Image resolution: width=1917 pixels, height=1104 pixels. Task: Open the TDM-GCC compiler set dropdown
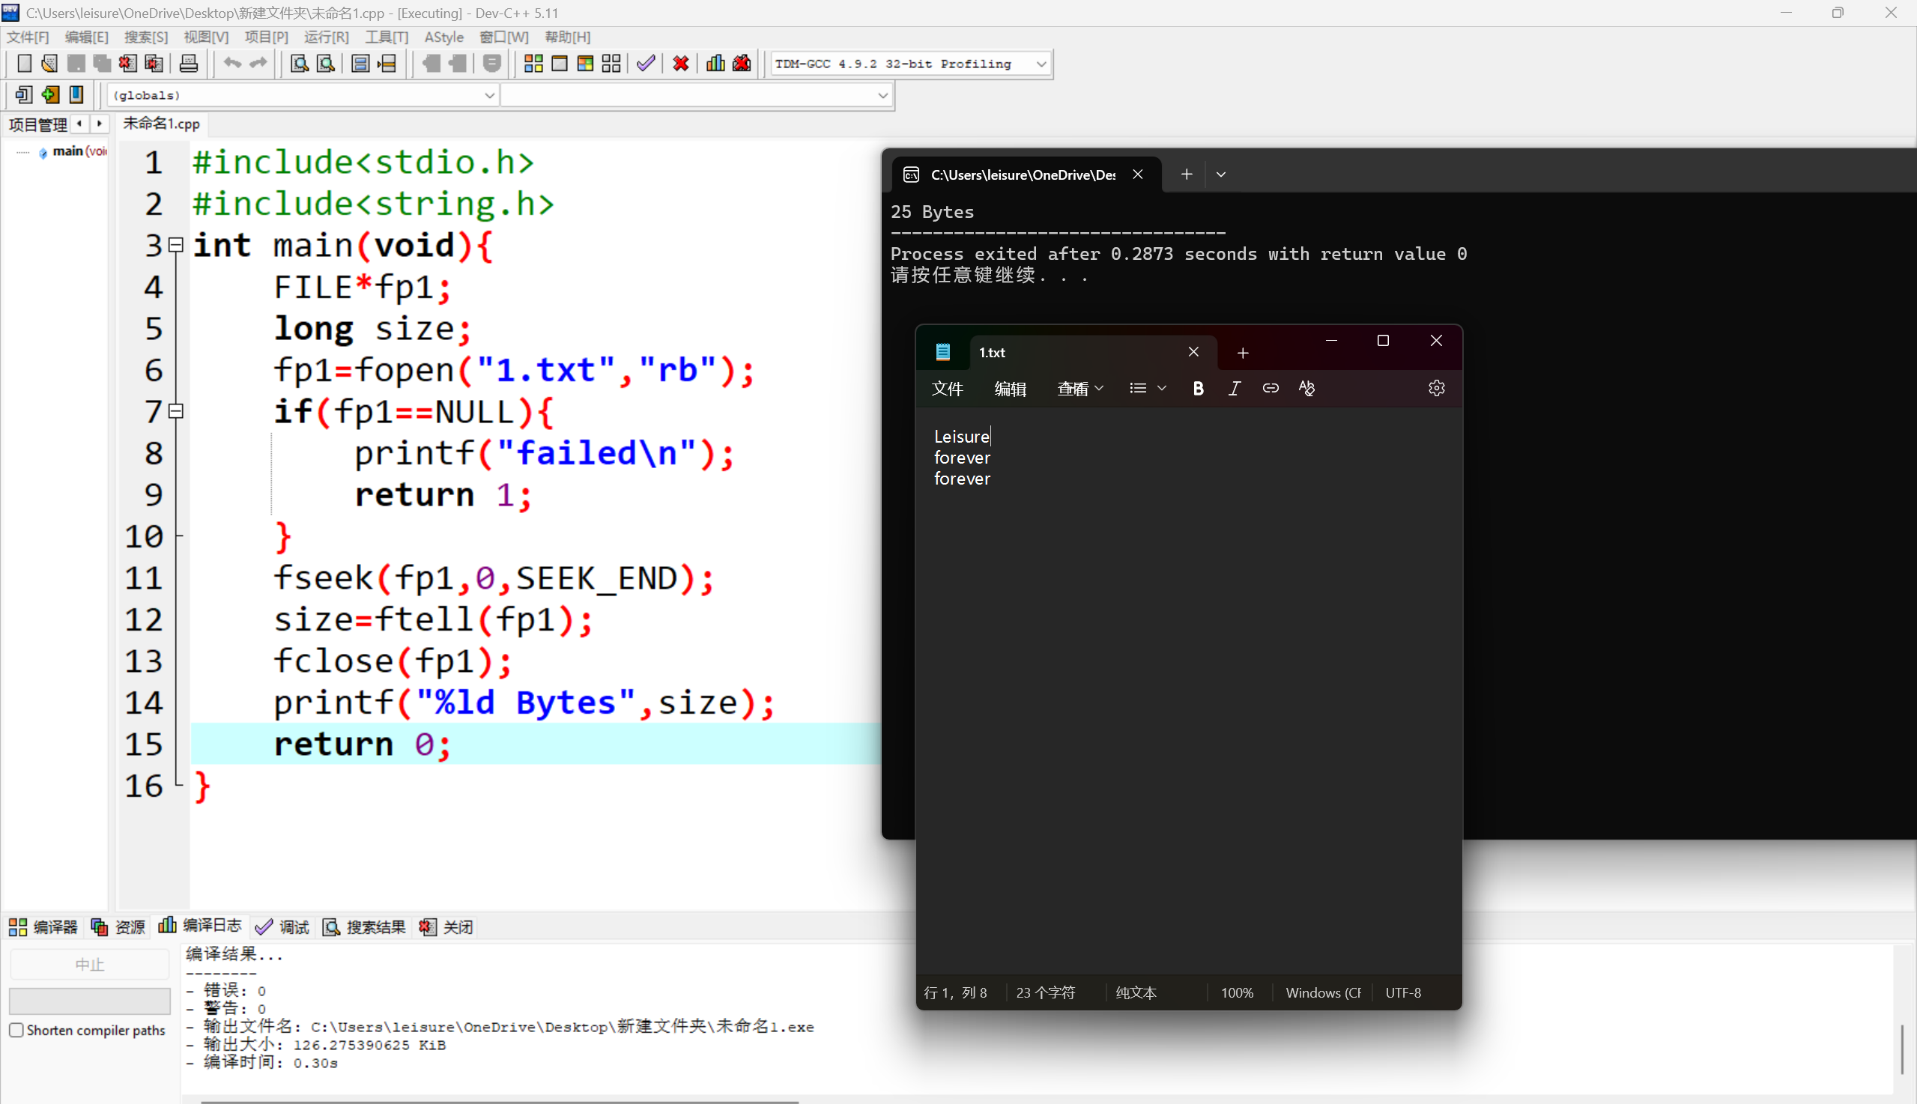1041,64
